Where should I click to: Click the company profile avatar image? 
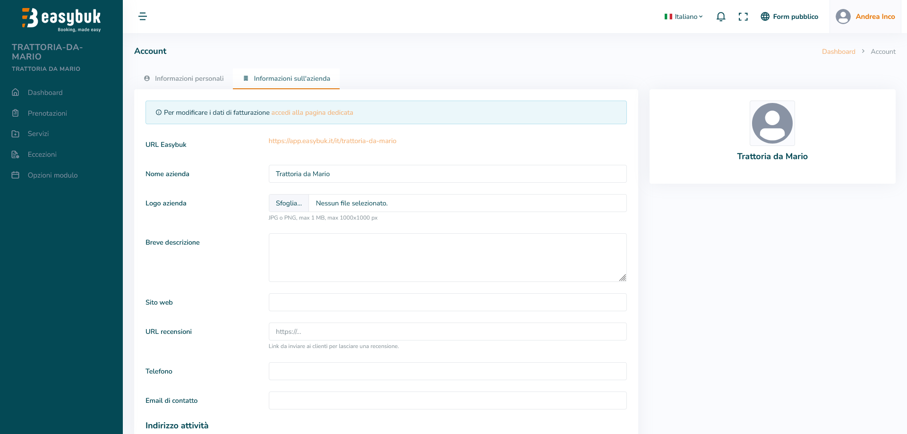772,123
